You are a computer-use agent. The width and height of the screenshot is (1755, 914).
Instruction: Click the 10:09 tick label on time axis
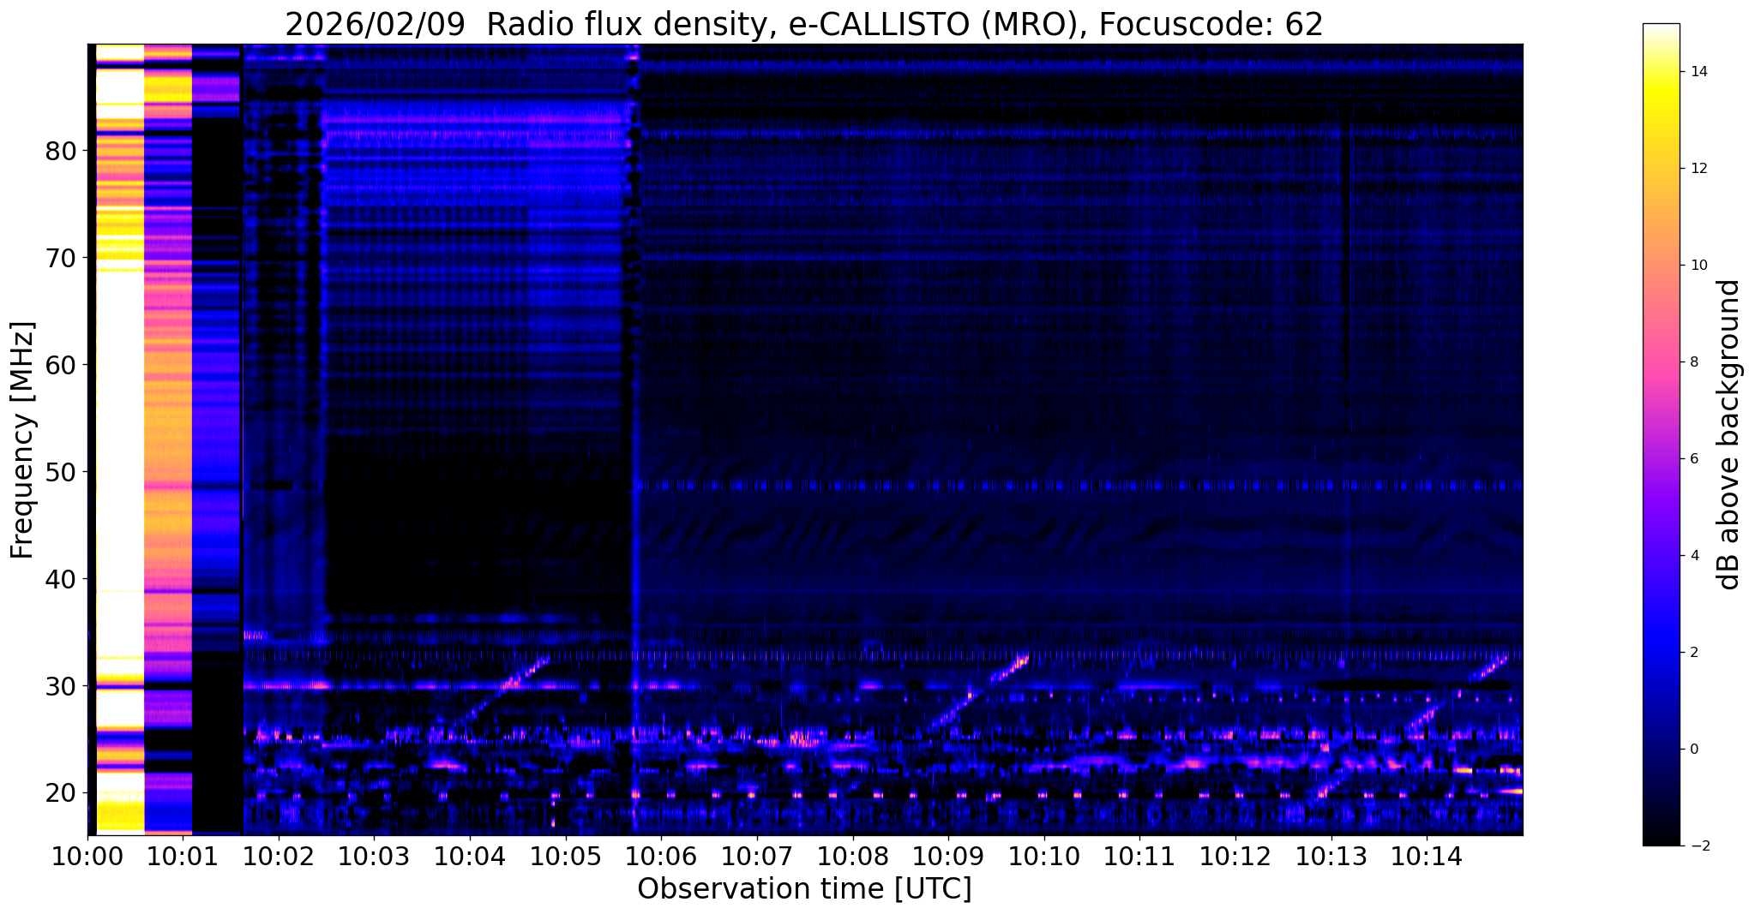(947, 857)
